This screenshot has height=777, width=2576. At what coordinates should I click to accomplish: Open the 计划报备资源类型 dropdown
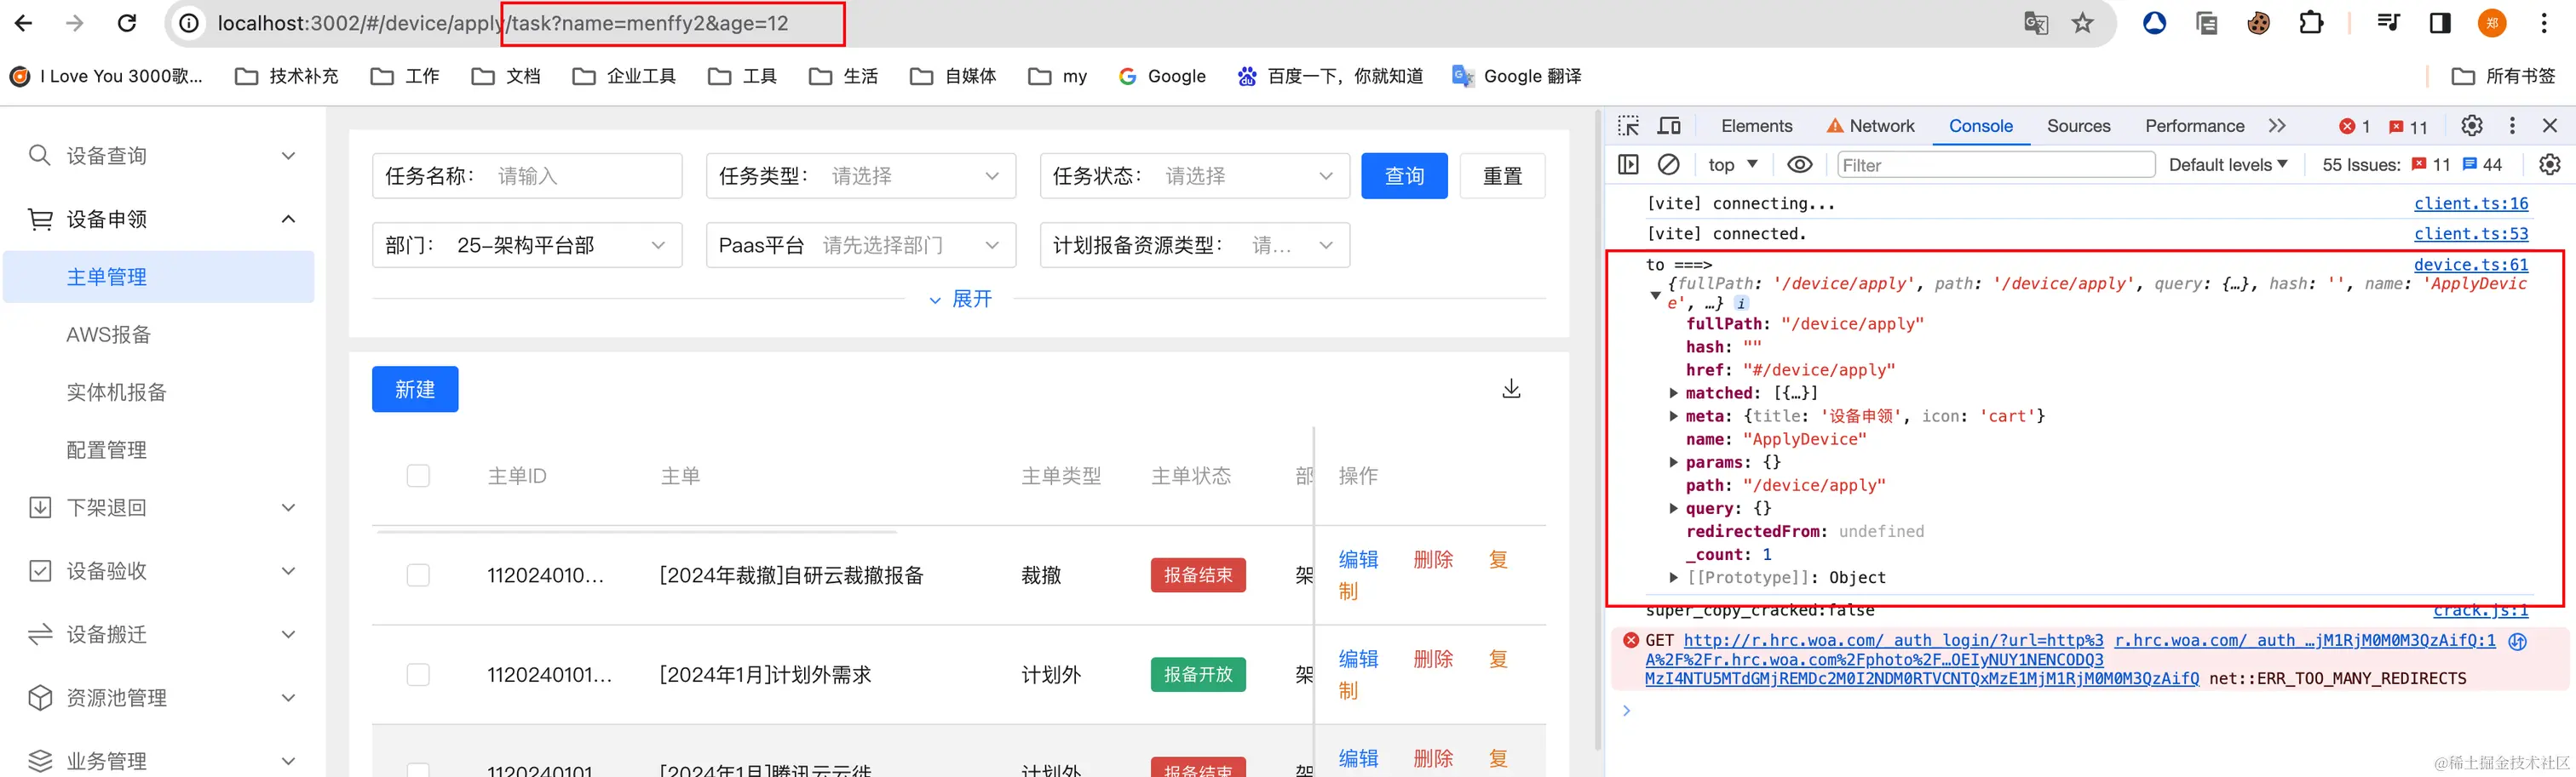(x=1195, y=245)
